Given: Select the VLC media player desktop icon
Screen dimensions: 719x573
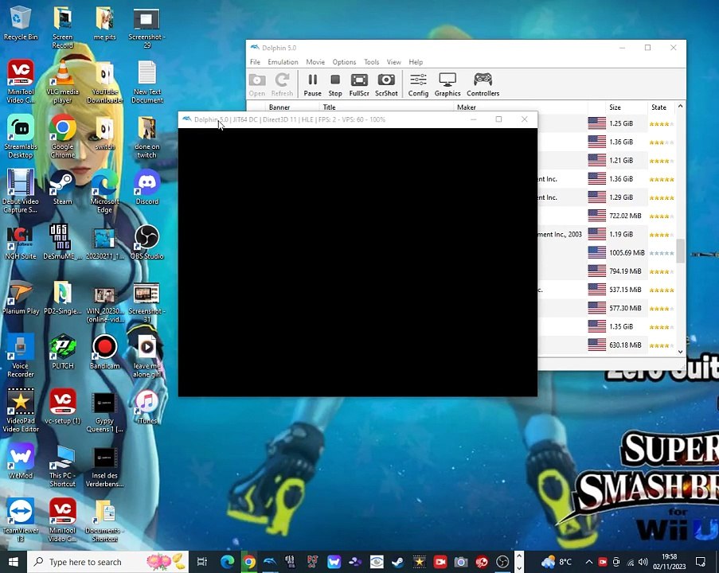Looking at the screenshot, I should click(63, 83).
